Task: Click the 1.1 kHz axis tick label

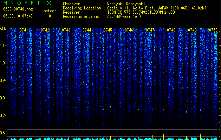Action: pyautogui.click(x=3, y=45)
